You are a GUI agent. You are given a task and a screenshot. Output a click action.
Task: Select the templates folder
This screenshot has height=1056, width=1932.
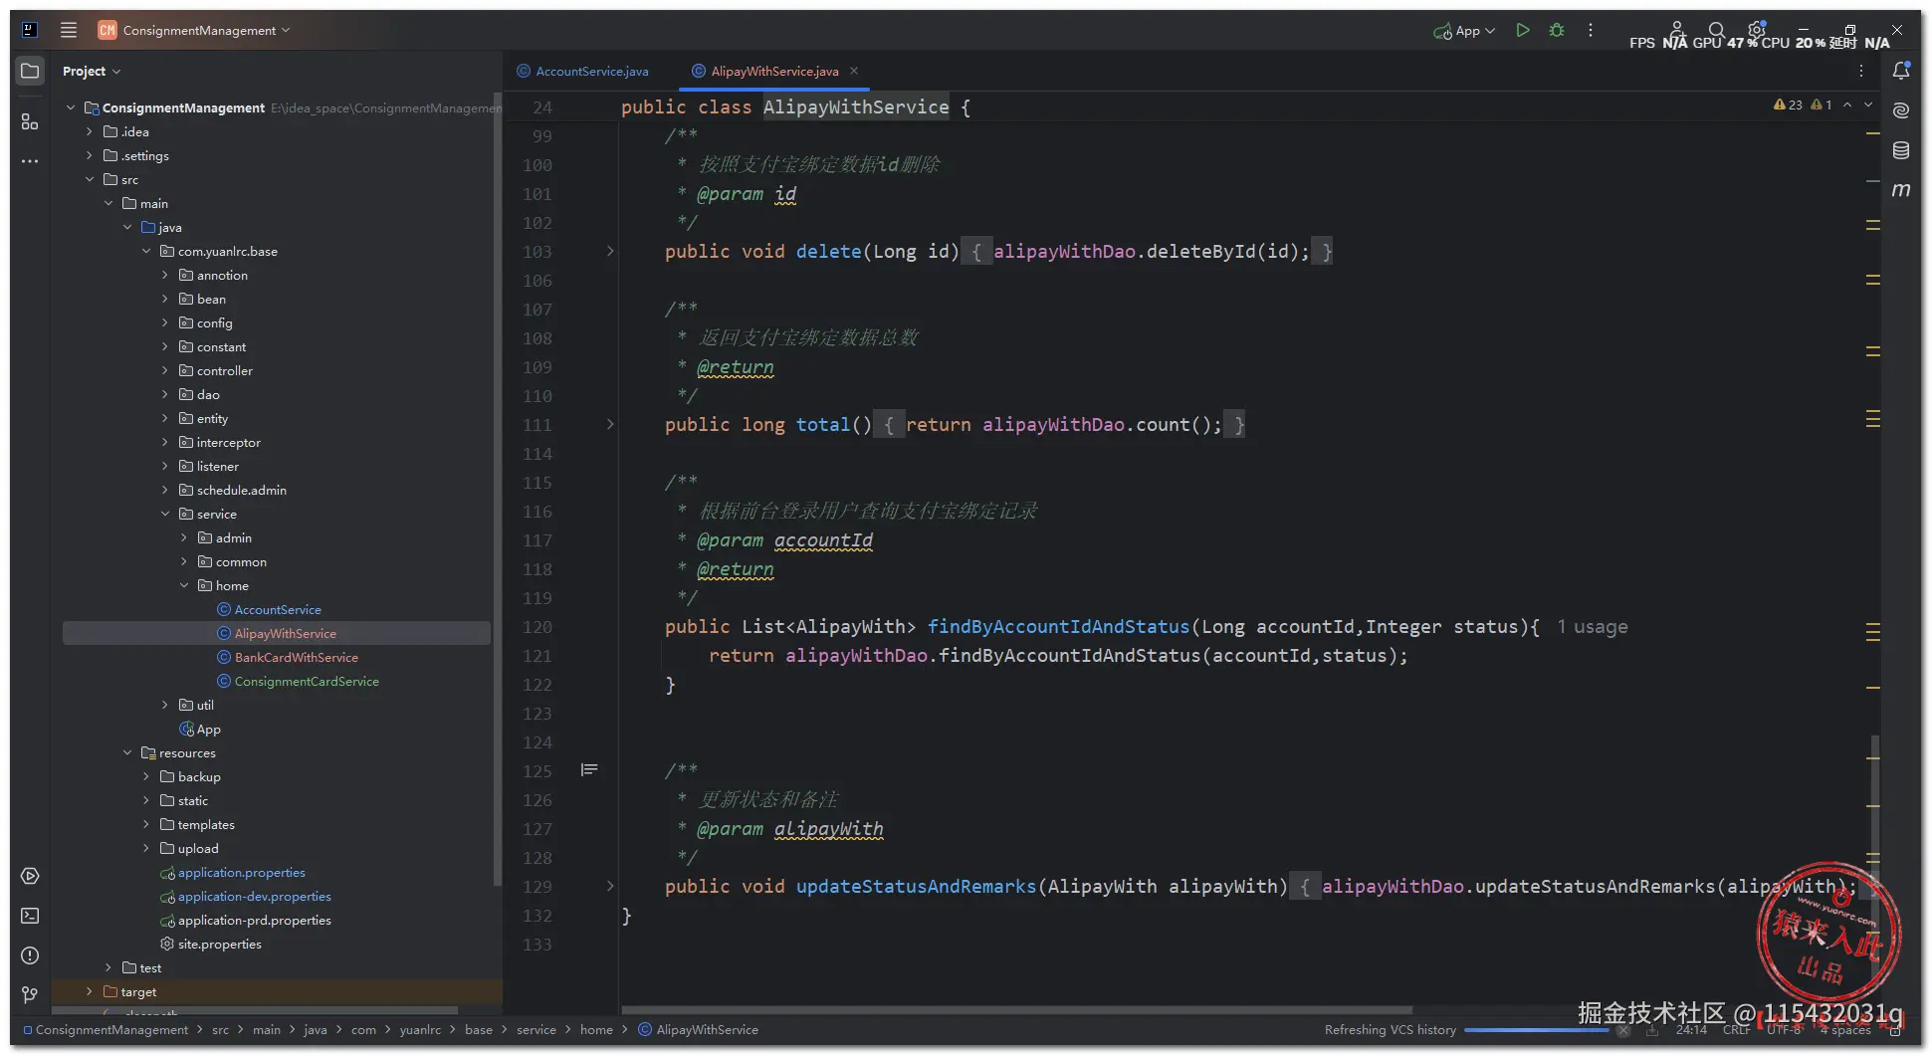pos(206,824)
